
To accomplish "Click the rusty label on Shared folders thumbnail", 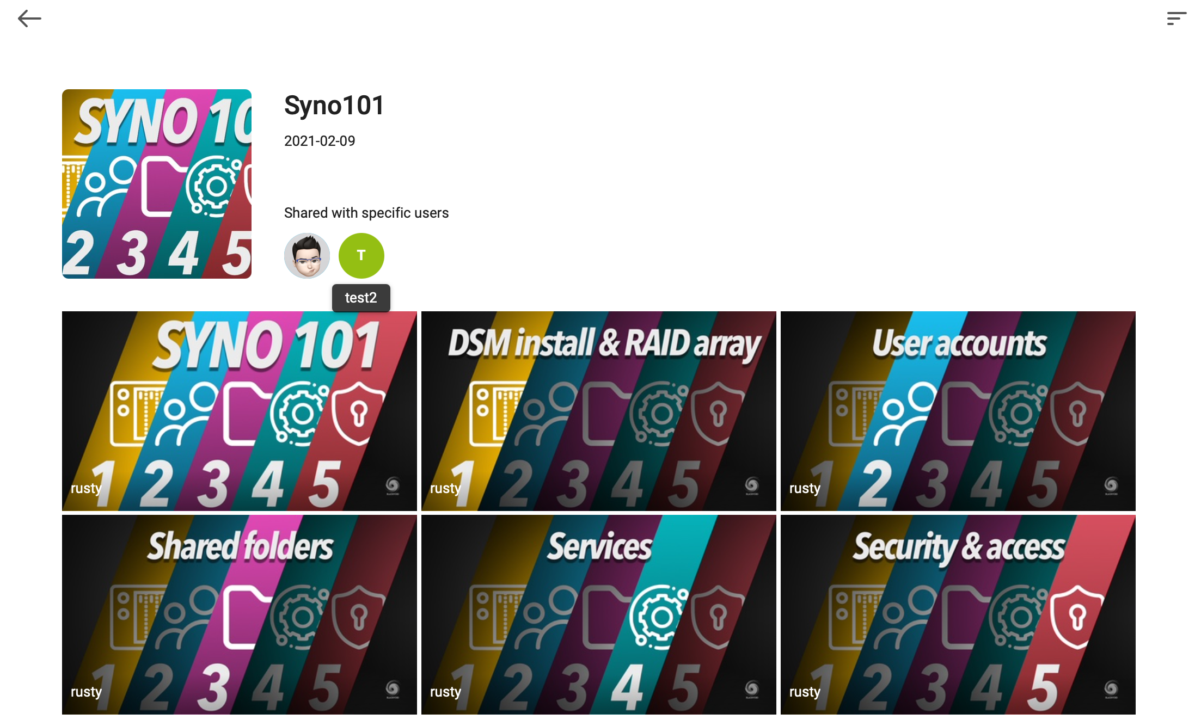I will pos(86,692).
